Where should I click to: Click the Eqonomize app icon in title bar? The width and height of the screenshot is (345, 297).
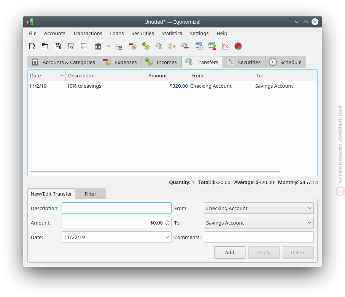tap(30, 22)
